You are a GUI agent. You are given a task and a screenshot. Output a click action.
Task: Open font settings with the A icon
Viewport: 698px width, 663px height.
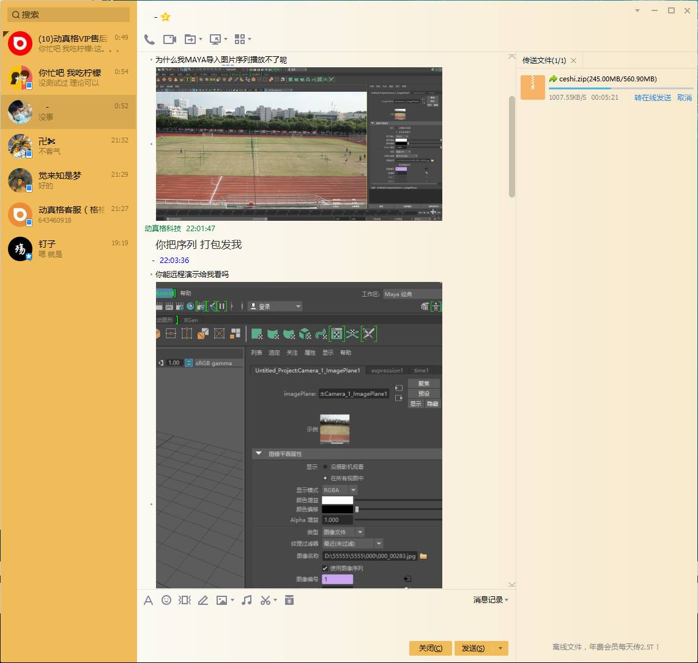[x=149, y=600]
